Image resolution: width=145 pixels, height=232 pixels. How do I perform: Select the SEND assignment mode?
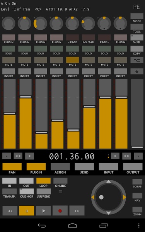click(x=84, y=167)
